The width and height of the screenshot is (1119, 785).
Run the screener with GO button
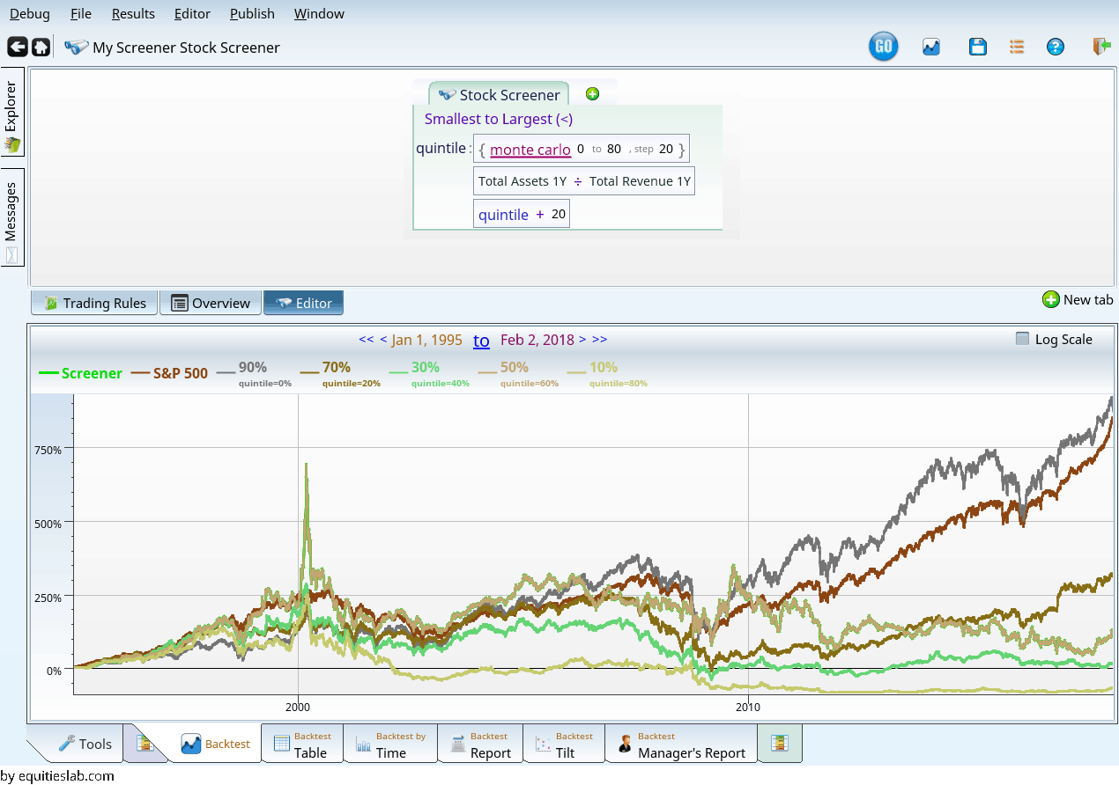tap(883, 47)
